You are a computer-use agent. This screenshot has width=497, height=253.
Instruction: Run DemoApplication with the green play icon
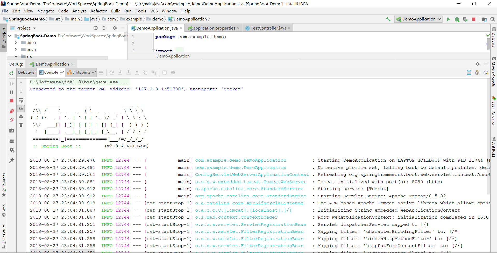[x=448, y=19]
